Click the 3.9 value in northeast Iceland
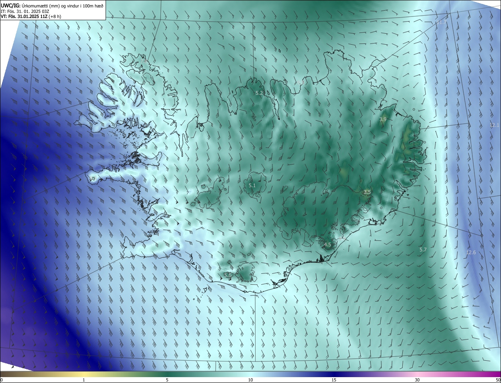Screen dimensions: 501x383 pyautogui.click(x=383, y=119)
